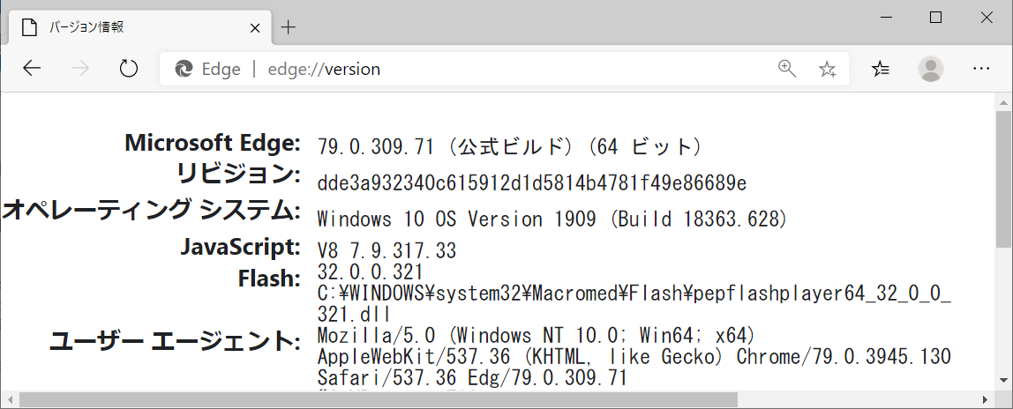Open the zoom magnifier in address bar
The image size is (1013, 409).
click(787, 69)
